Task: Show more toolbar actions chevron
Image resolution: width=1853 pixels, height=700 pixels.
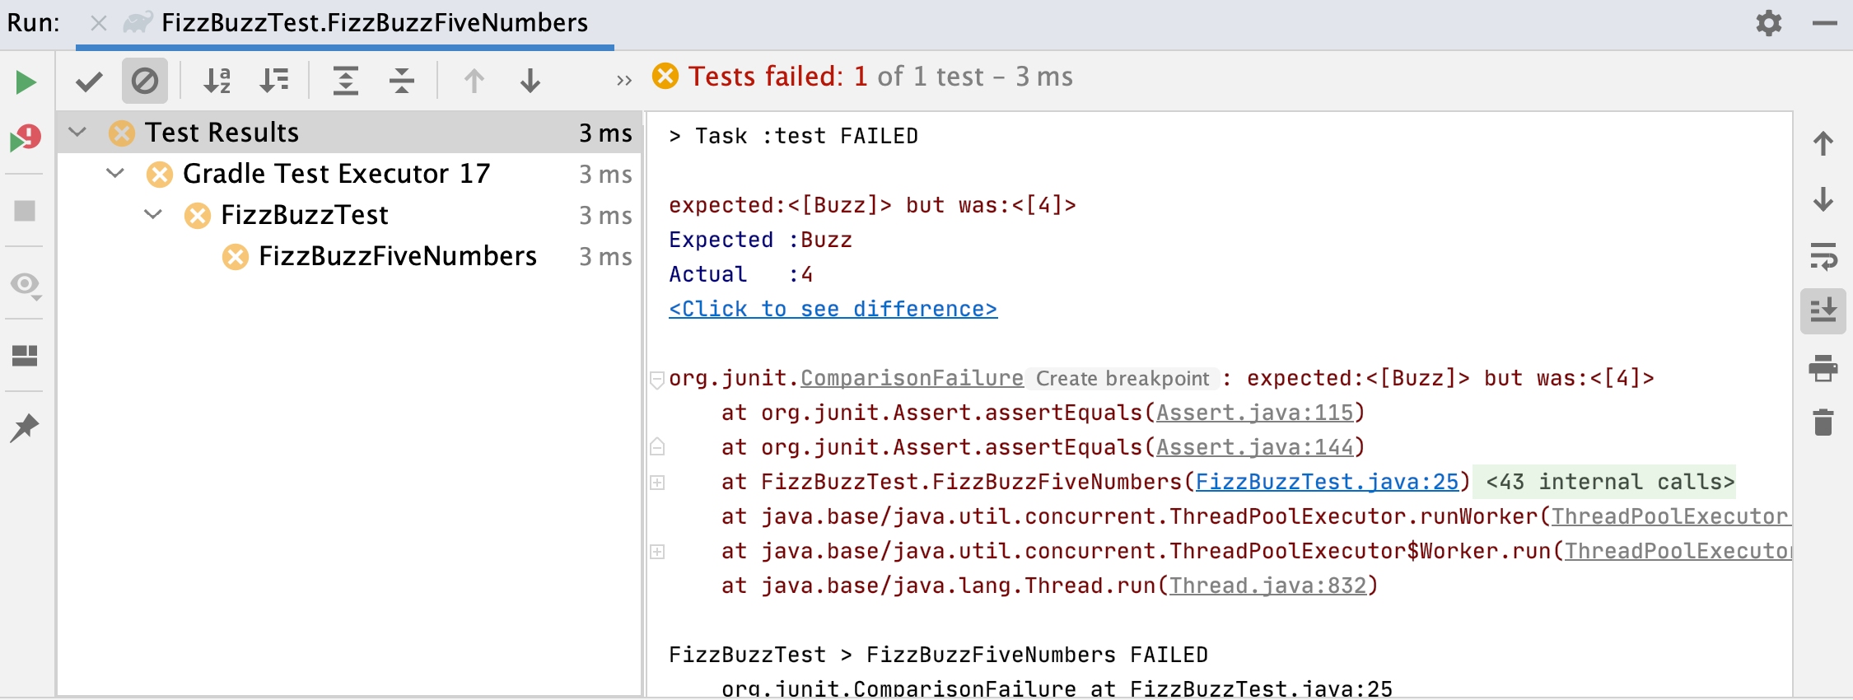Action: pos(624,81)
